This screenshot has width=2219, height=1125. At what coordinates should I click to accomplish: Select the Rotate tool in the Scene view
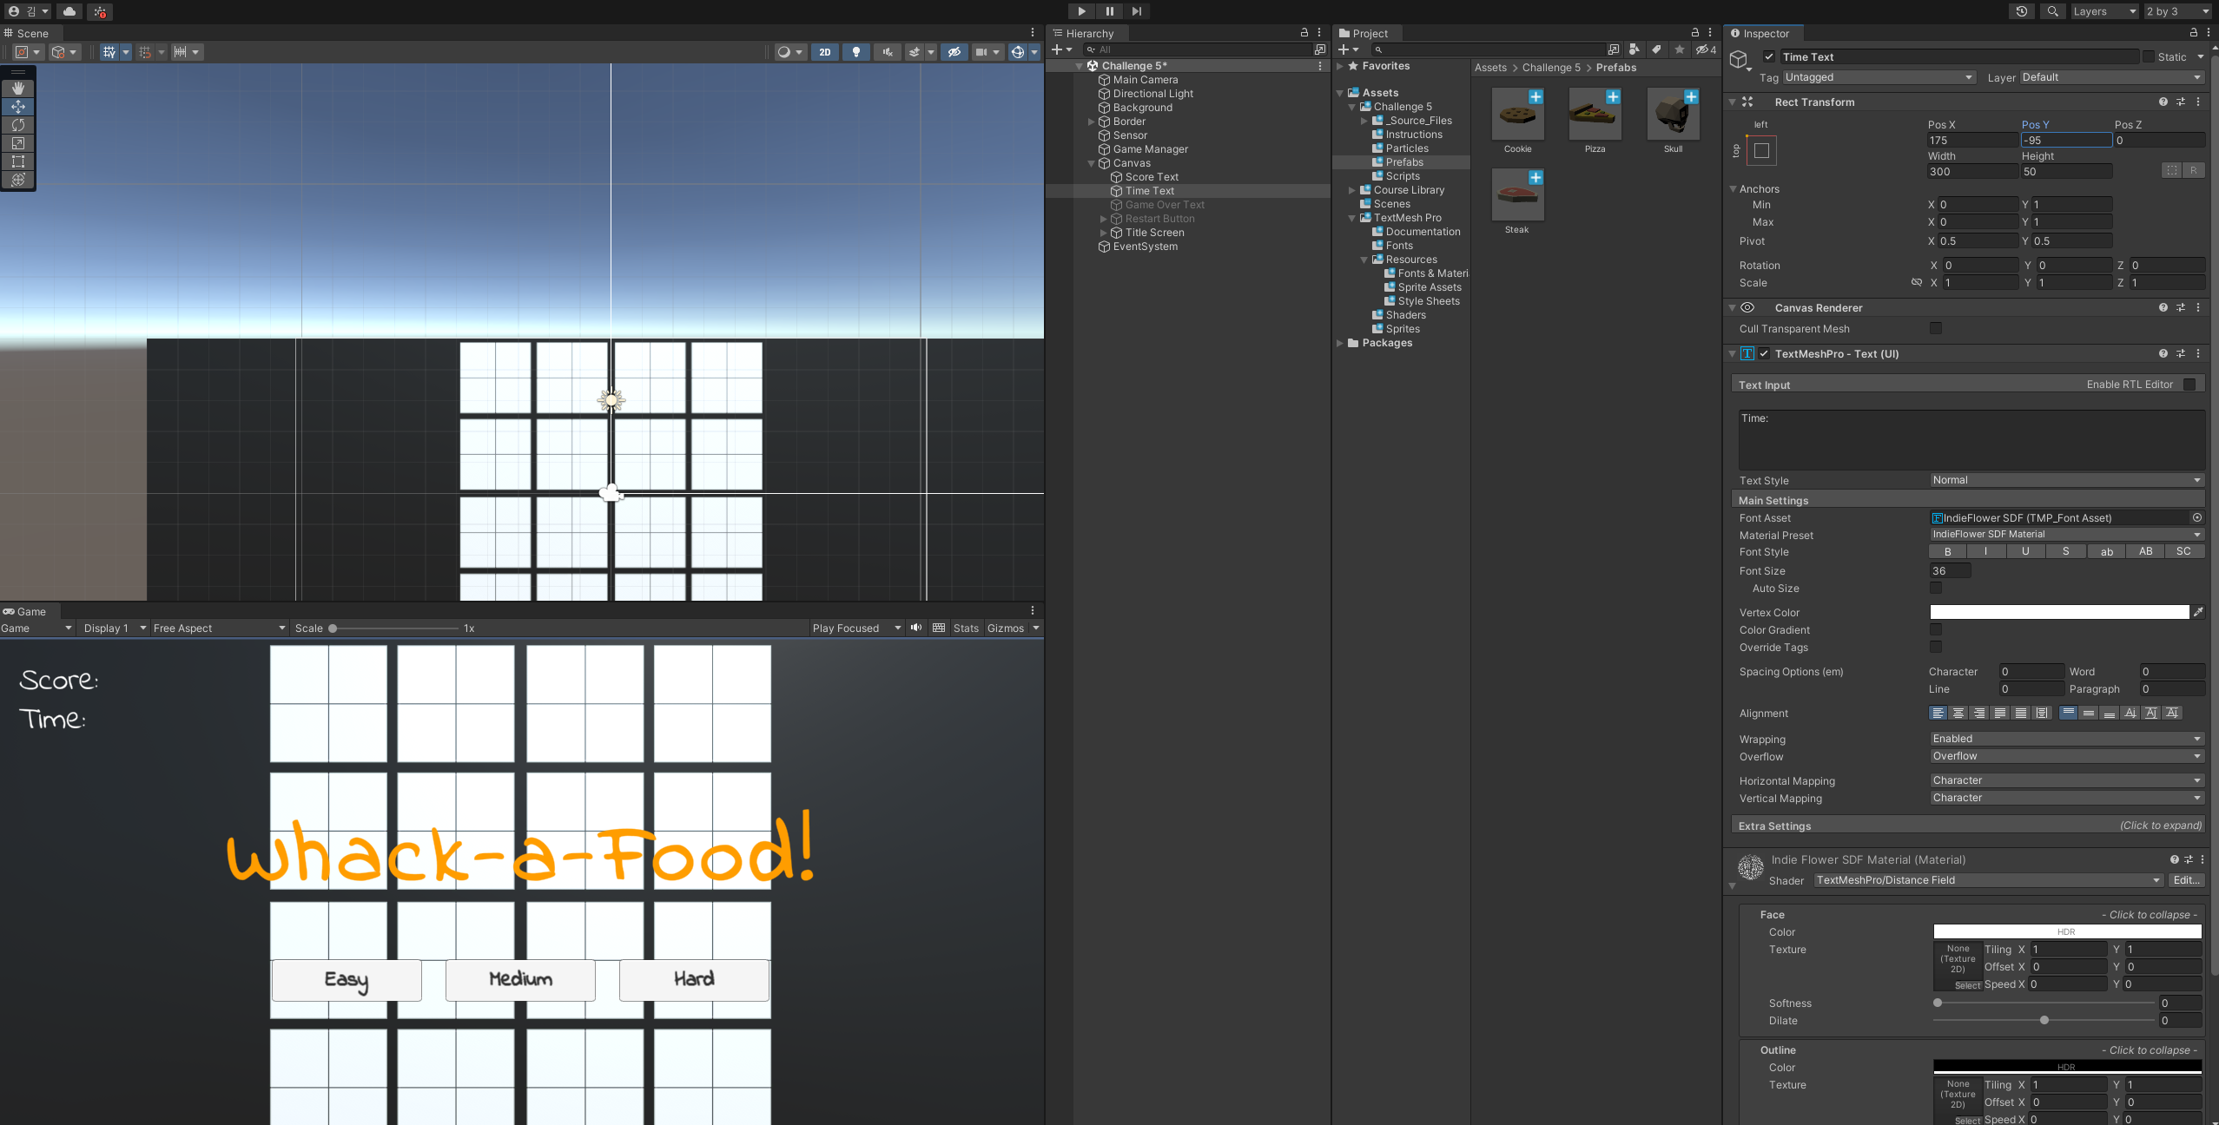pos(18,125)
